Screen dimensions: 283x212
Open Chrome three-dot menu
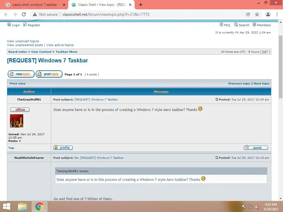pos(277,14)
